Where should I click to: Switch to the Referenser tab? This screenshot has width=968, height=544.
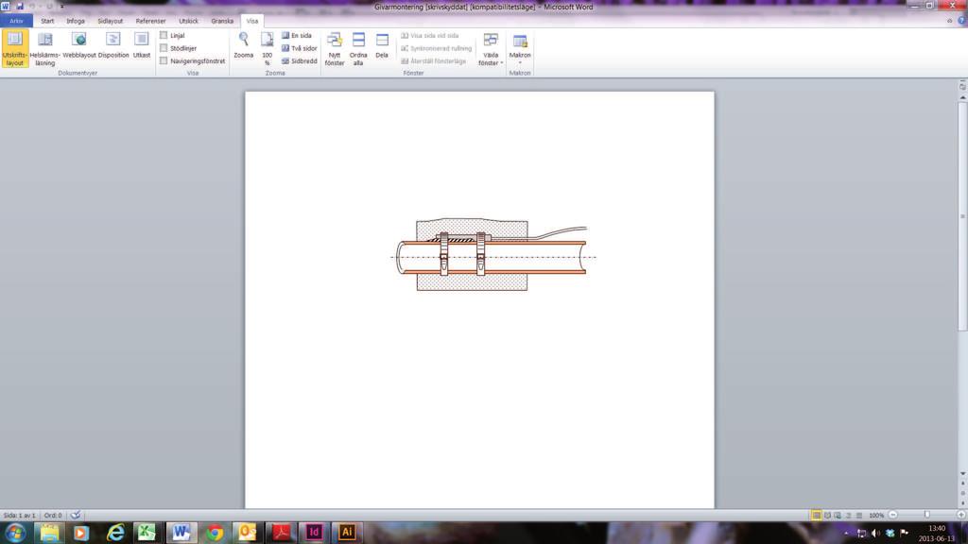point(150,21)
